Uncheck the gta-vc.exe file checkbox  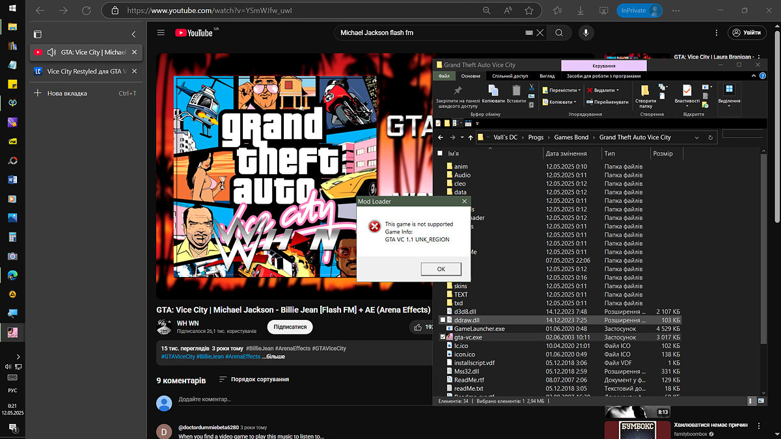pyautogui.click(x=443, y=338)
